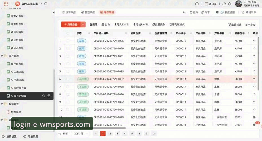This screenshot has width=262, height=141.
Task: Click 删除 trash button
Action: 93,25
